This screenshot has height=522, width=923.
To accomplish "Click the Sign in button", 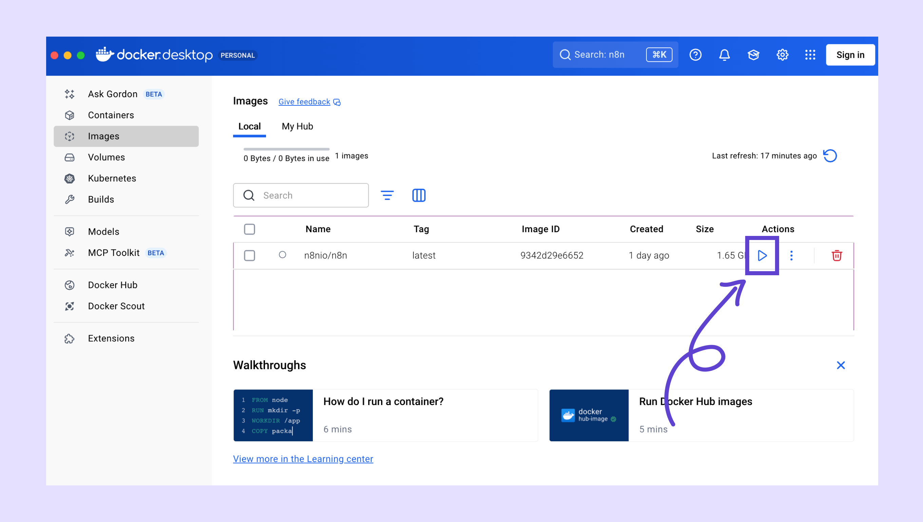I will [850, 55].
